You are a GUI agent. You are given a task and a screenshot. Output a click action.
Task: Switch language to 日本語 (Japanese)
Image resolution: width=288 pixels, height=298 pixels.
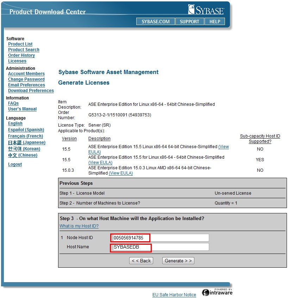click(26, 142)
